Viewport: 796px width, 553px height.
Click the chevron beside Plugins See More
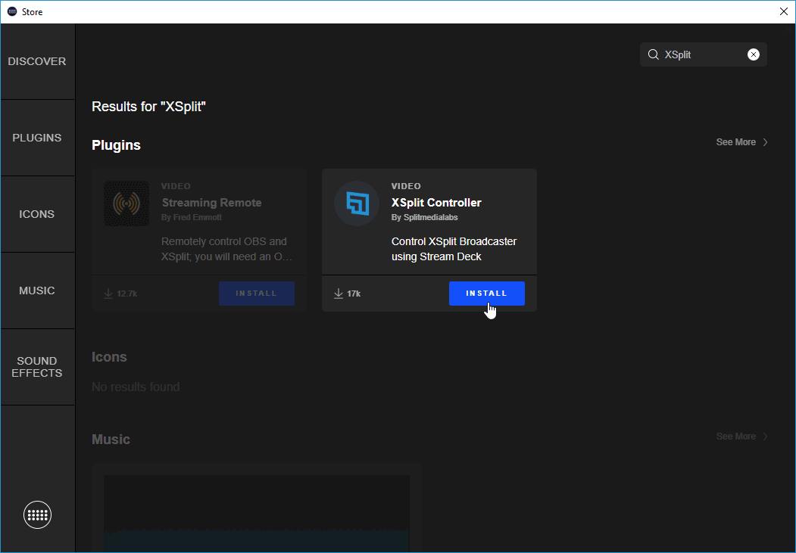(765, 142)
